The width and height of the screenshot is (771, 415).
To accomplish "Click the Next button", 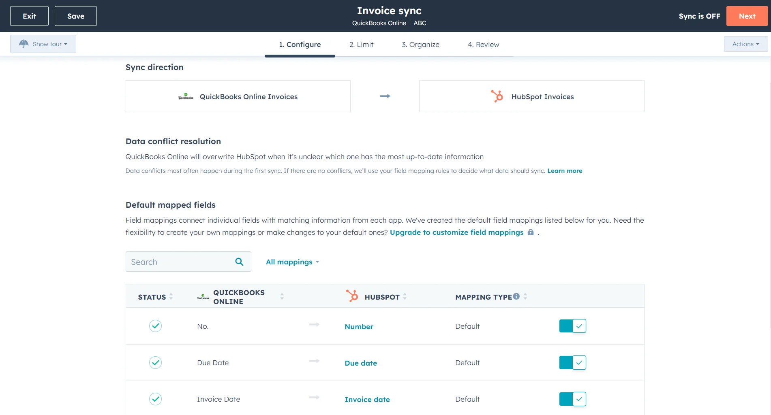I will click(747, 16).
